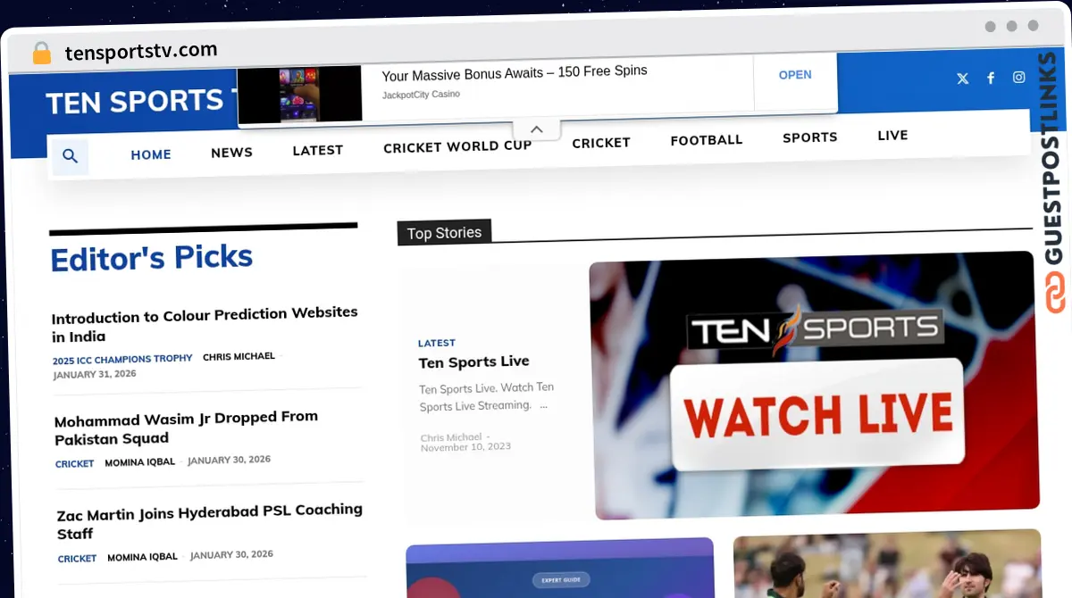The width and height of the screenshot is (1072, 598).
Task: Open the NEWS menu item
Action: pos(231,153)
